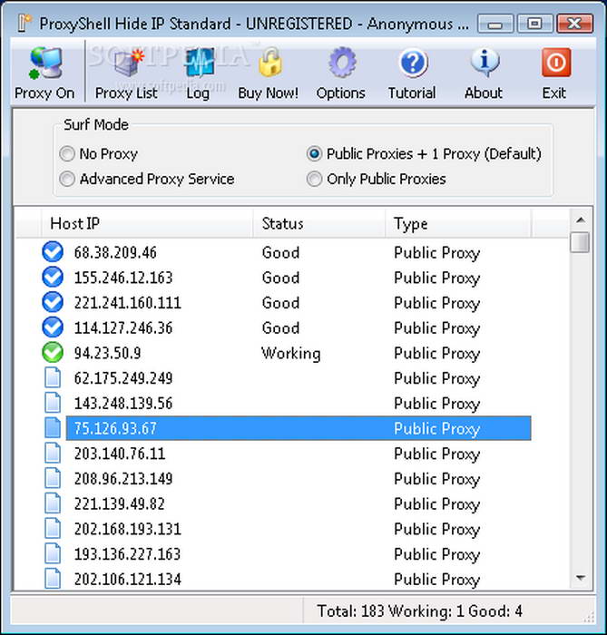Maximize the ProxyShell window
Image resolution: width=607 pixels, height=635 pixels.
point(534,24)
